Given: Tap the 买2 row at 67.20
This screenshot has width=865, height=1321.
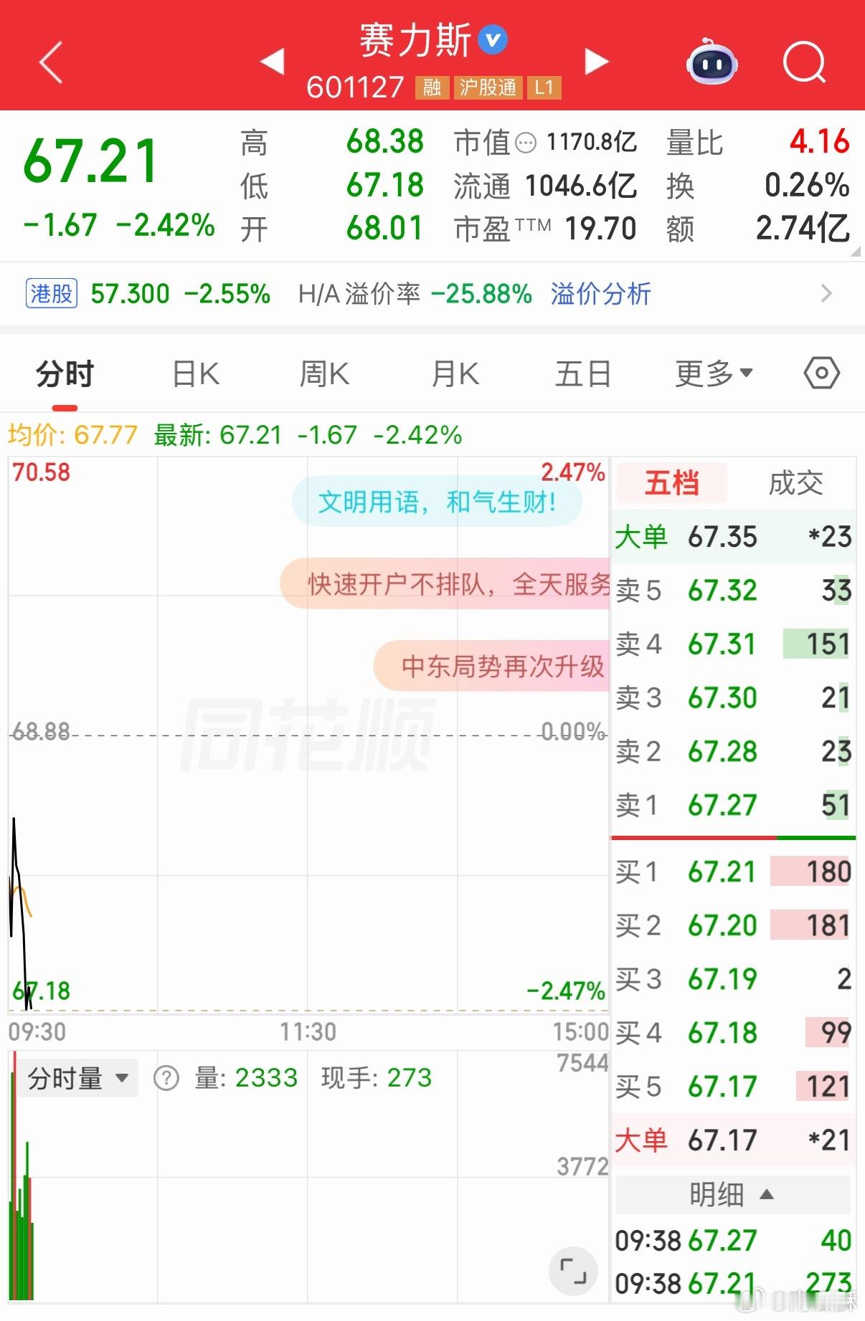Looking at the screenshot, I should [734, 925].
